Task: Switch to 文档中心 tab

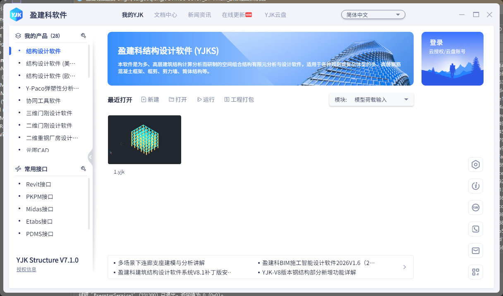Action: (165, 15)
